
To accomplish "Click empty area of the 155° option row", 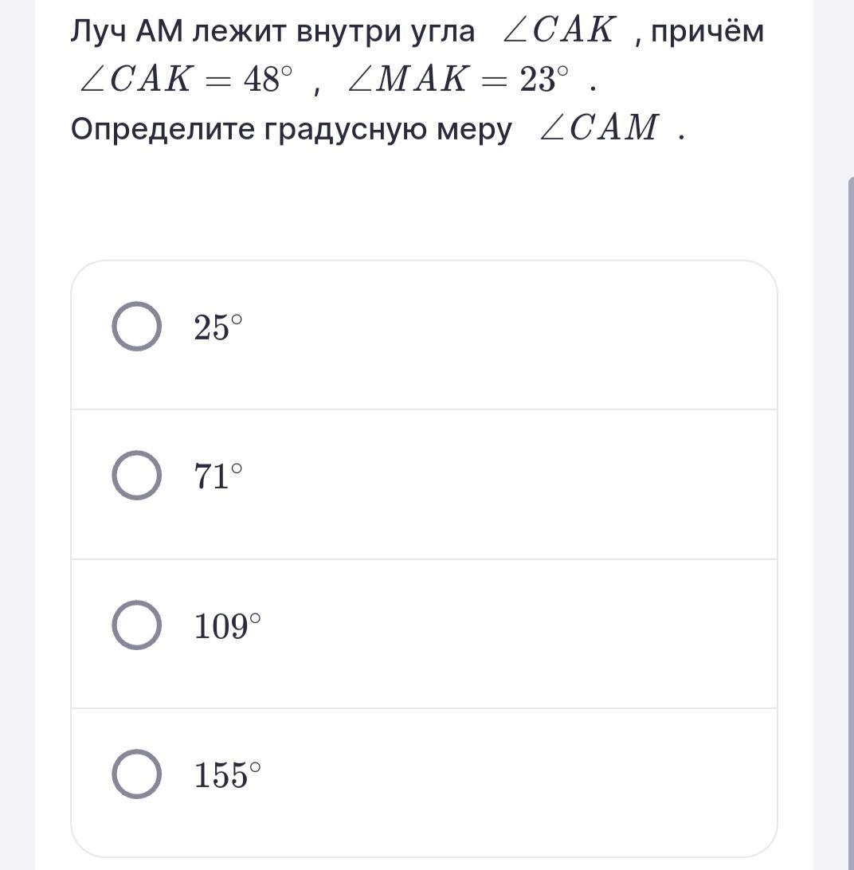I will point(499,782).
